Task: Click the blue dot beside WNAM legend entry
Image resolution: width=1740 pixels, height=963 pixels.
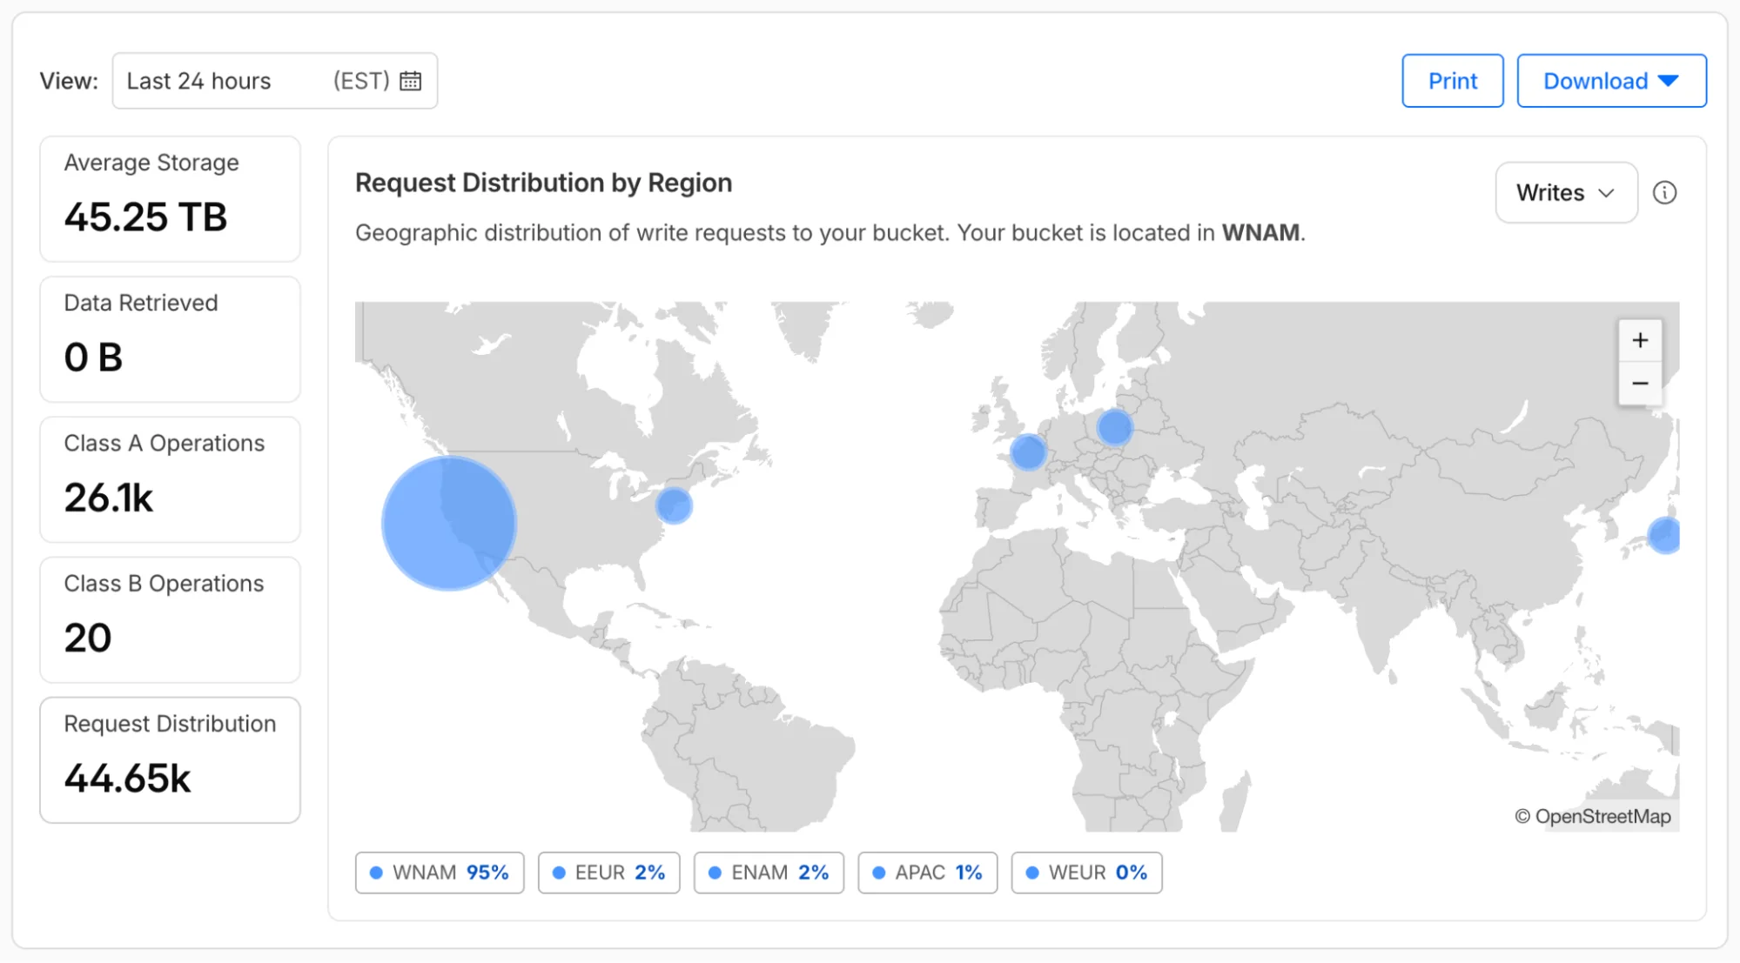Action: pyautogui.click(x=378, y=871)
